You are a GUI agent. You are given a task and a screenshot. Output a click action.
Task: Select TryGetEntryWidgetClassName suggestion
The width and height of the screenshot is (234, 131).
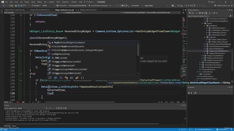92,43
